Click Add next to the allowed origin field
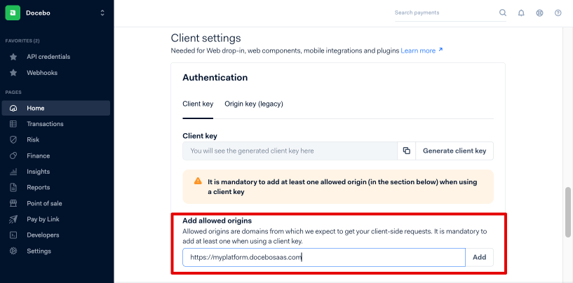Viewport: 573px width, 283px height. pyautogui.click(x=480, y=257)
